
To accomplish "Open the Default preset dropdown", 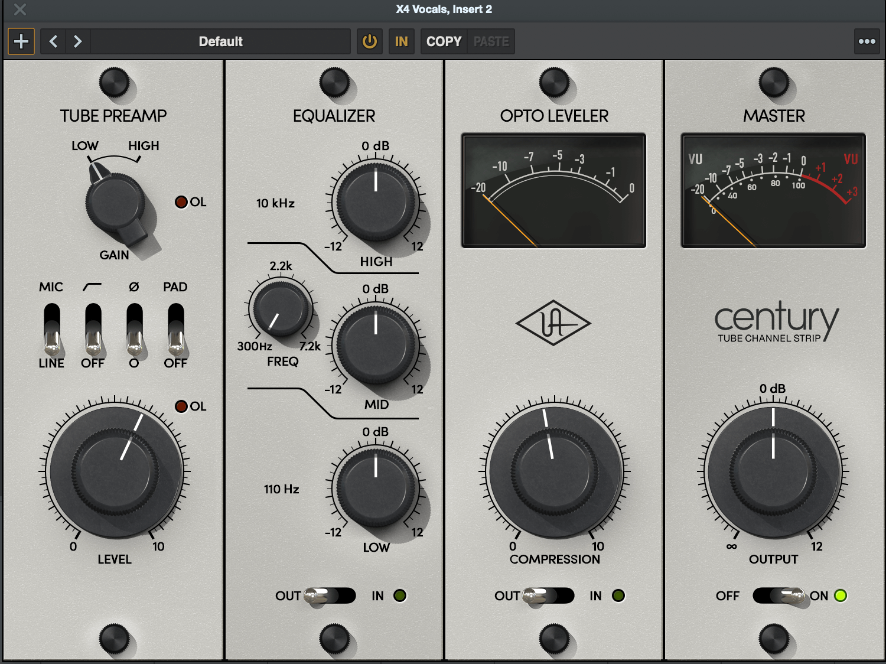I will 220,41.
